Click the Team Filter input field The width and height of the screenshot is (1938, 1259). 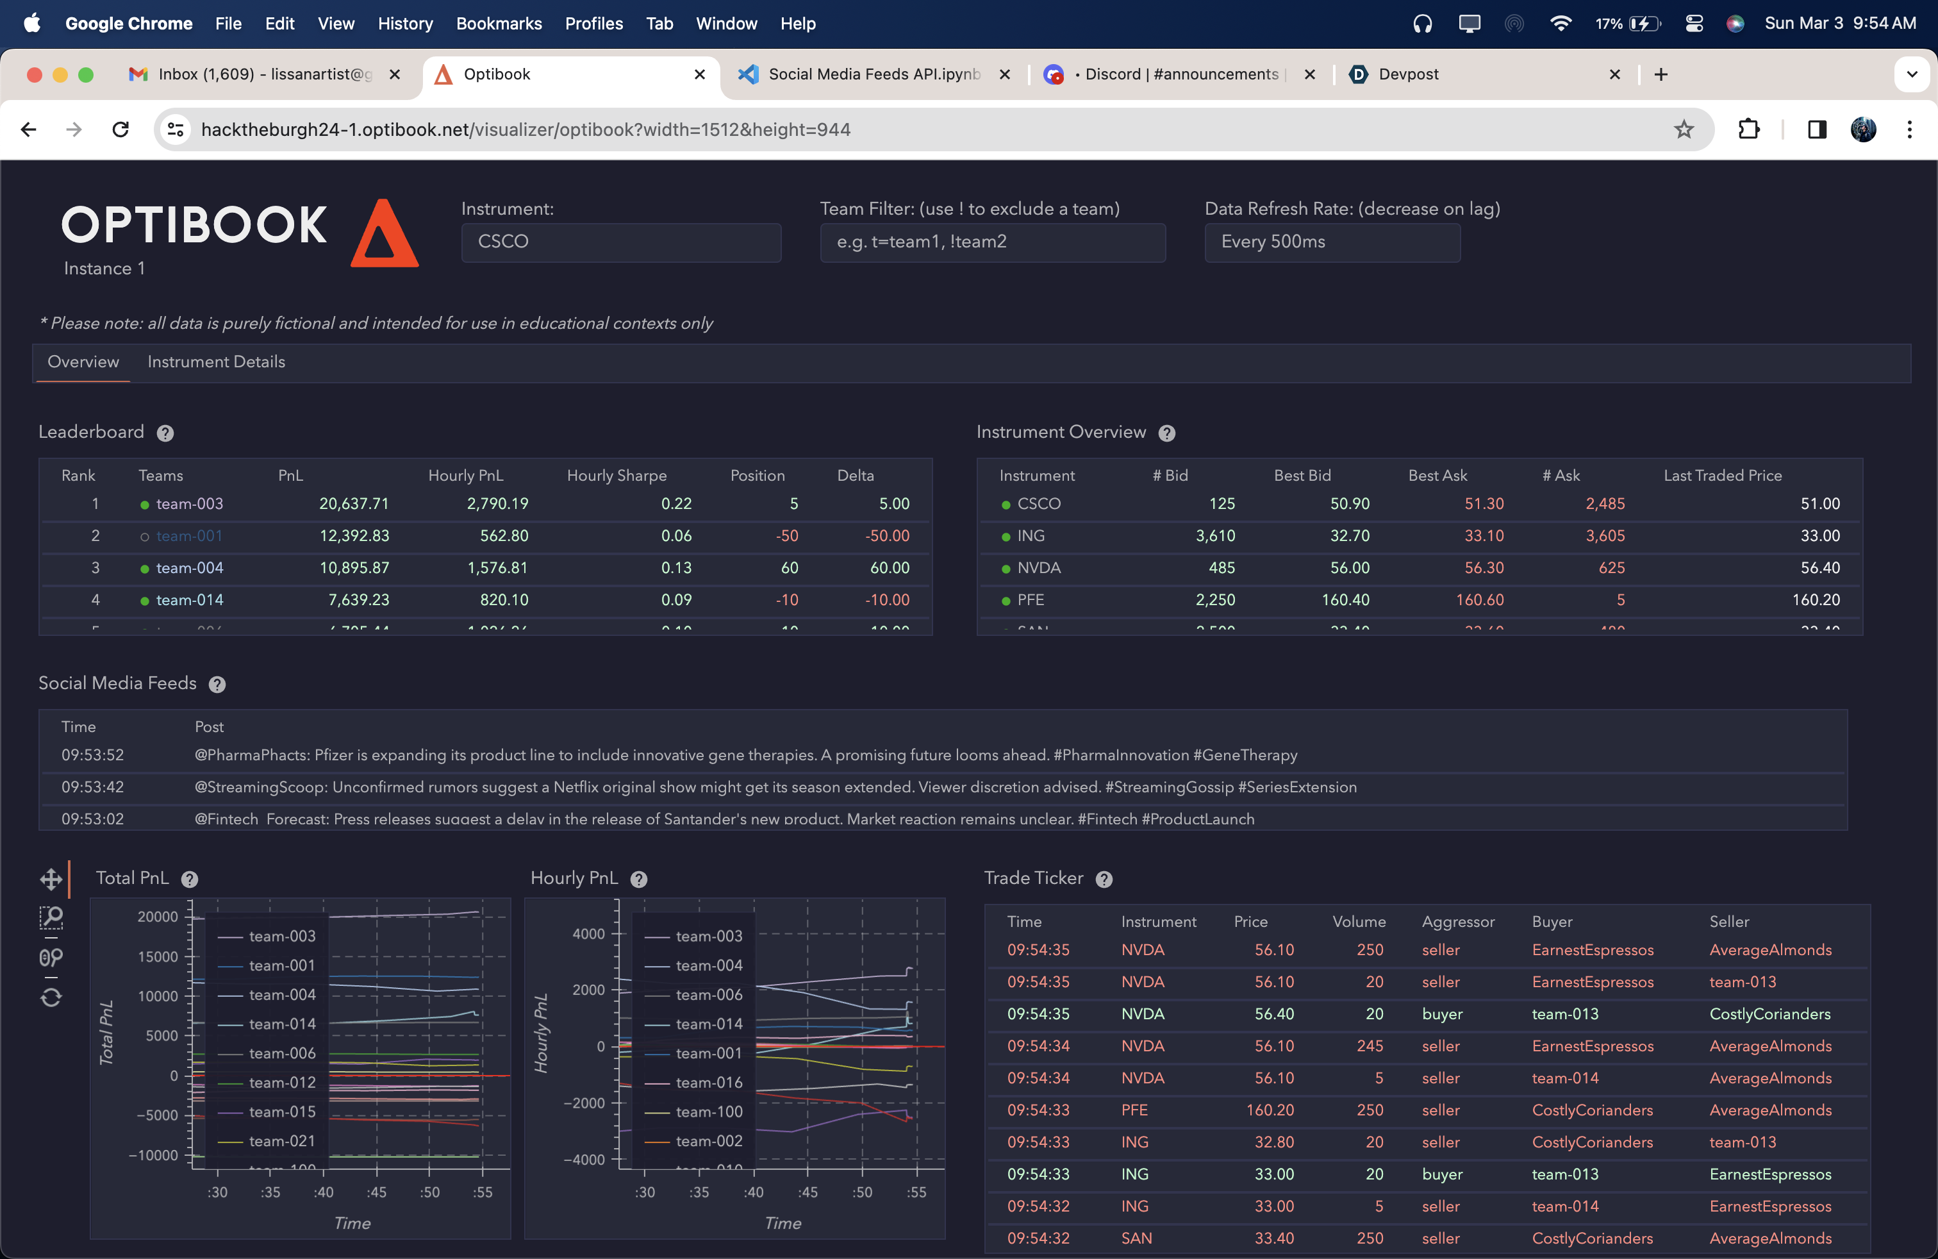tap(992, 242)
